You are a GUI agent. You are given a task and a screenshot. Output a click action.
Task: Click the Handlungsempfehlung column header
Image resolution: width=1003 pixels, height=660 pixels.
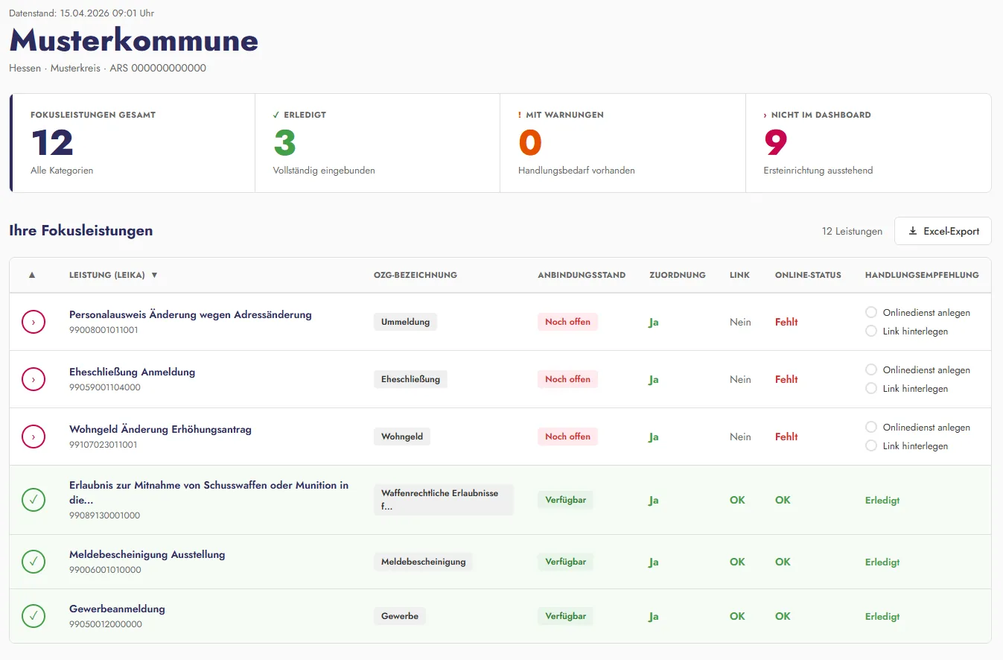922,275
